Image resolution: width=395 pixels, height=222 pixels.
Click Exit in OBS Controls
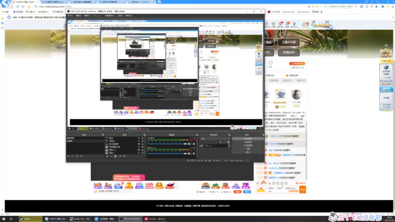(x=248, y=152)
